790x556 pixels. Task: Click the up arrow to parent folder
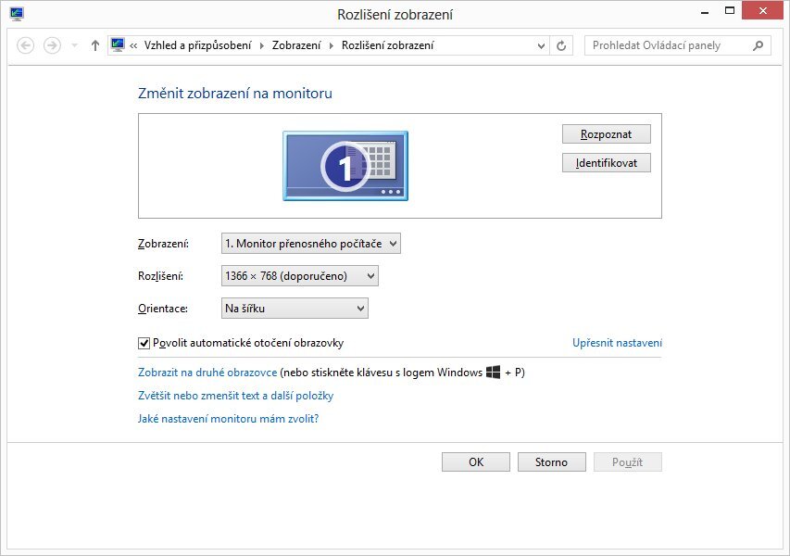coord(94,44)
